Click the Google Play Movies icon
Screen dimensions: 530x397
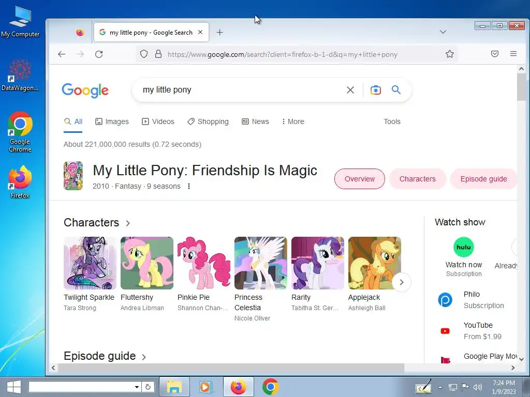coord(446,360)
